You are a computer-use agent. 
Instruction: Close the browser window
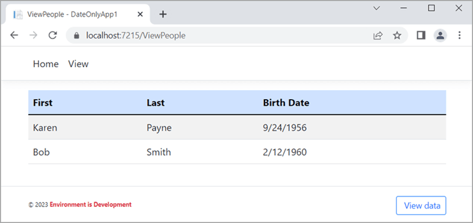click(459, 8)
